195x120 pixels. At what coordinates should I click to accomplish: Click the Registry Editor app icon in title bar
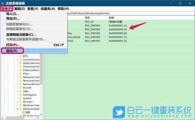(x=3, y=3)
